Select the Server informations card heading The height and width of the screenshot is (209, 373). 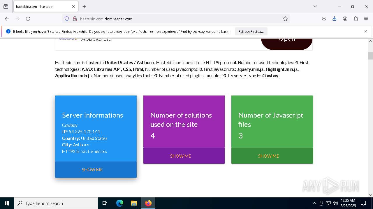tap(92, 115)
